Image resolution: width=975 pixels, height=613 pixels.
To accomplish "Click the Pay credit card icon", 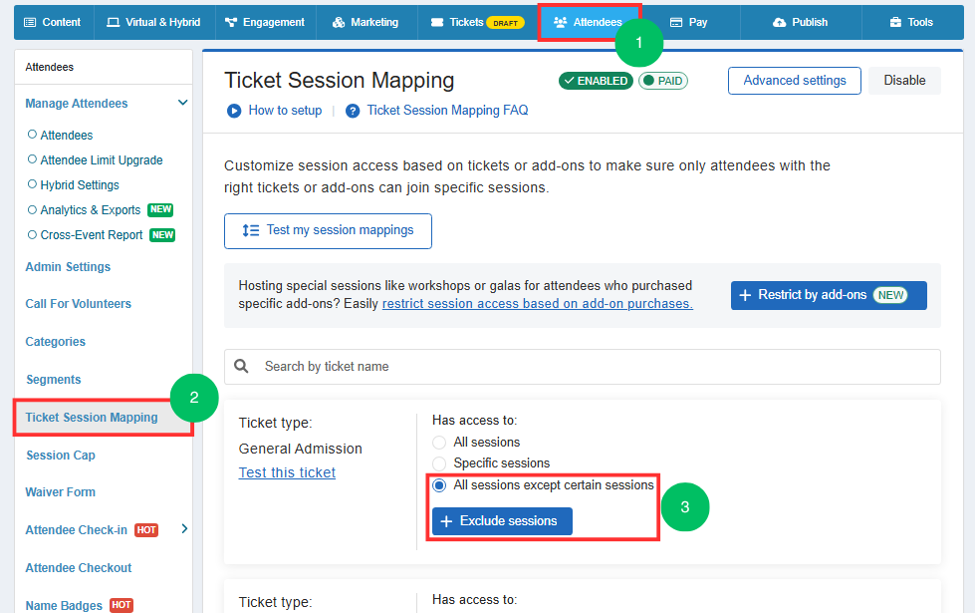I will [676, 22].
